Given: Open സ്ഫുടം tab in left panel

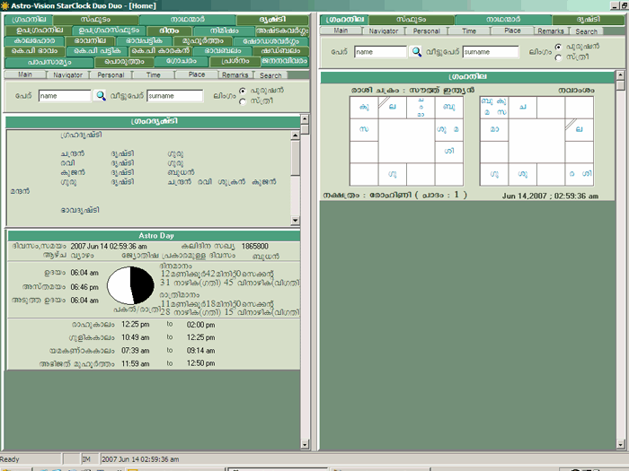Looking at the screenshot, I should click(96, 20).
